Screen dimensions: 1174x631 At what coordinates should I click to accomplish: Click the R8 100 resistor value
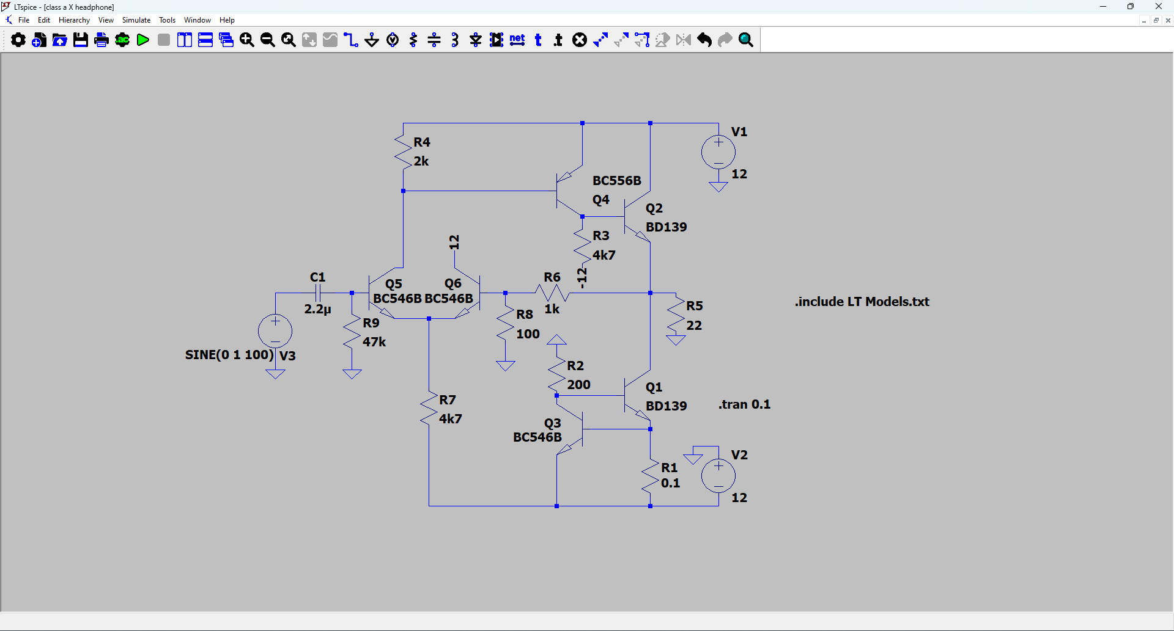click(x=528, y=334)
